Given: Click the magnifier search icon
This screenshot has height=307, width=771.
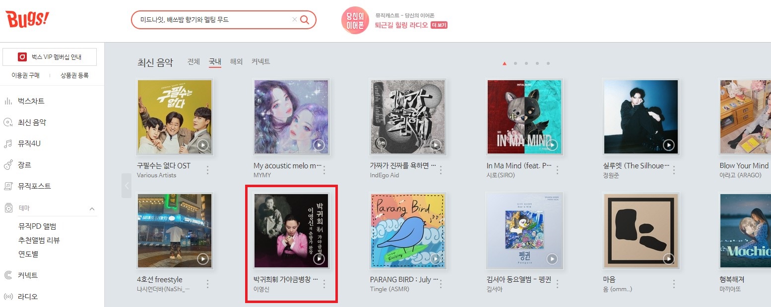Looking at the screenshot, I should tap(305, 20).
